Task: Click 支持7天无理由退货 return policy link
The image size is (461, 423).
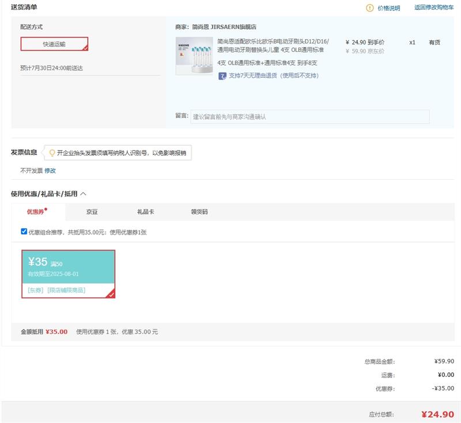Action: [273, 75]
